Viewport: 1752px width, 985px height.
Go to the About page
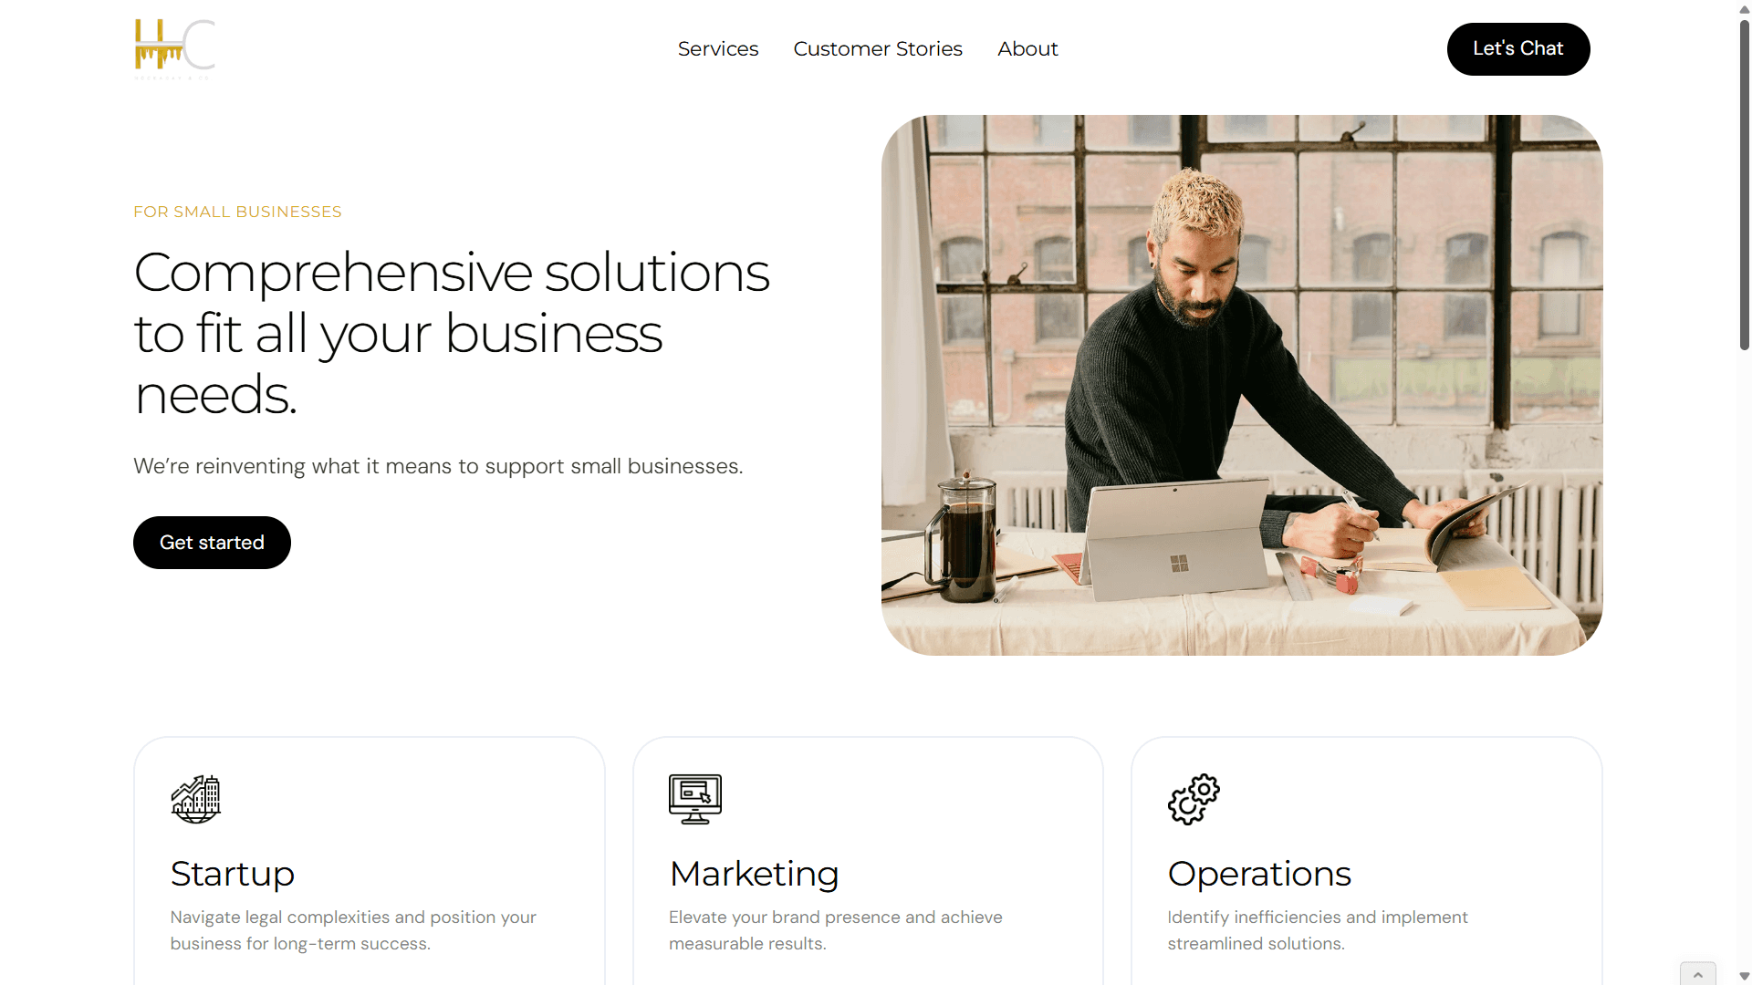[x=1027, y=49]
